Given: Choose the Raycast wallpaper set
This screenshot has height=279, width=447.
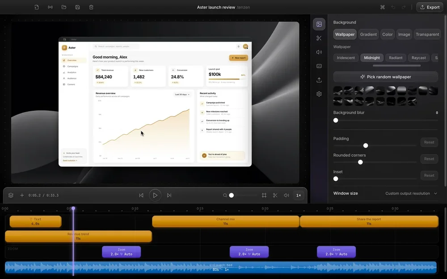Looking at the screenshot, I should (x=418, y=58).
